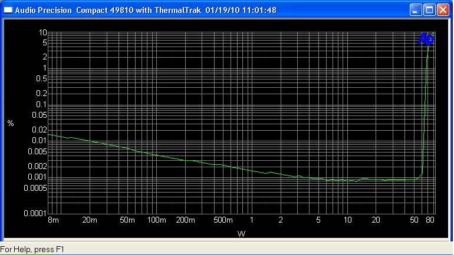Click the X-axis label '20m'
Image resolution: width=454 pixels, height=255 pixels.
[90, 220]
